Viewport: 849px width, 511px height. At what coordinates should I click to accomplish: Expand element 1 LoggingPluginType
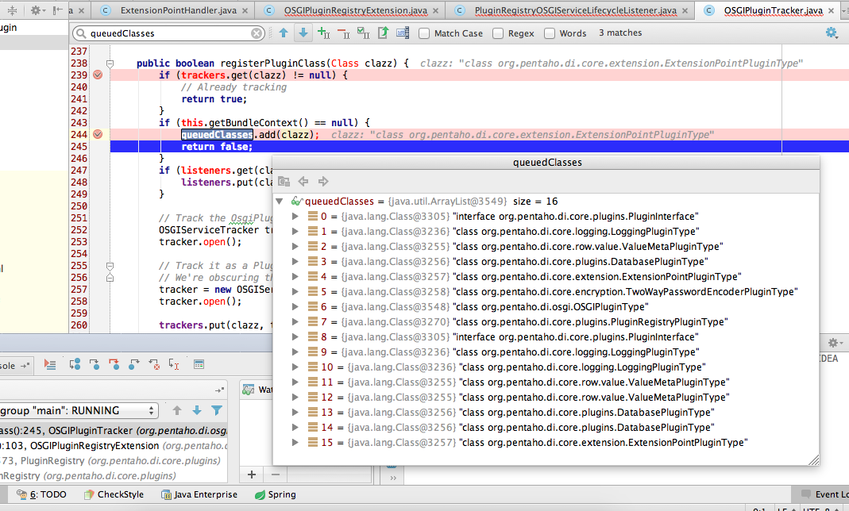tap(295, 232)
